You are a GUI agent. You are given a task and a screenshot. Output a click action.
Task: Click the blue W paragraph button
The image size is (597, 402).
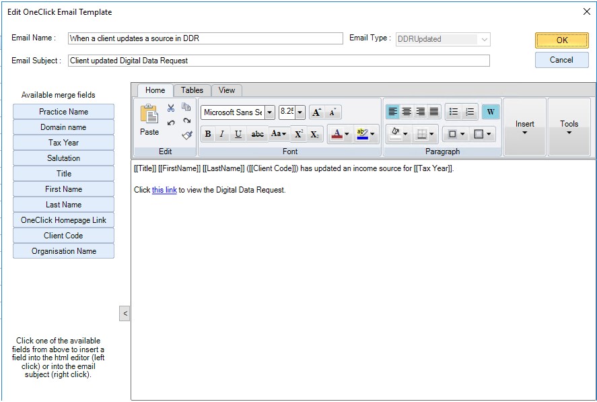(491, 112)
